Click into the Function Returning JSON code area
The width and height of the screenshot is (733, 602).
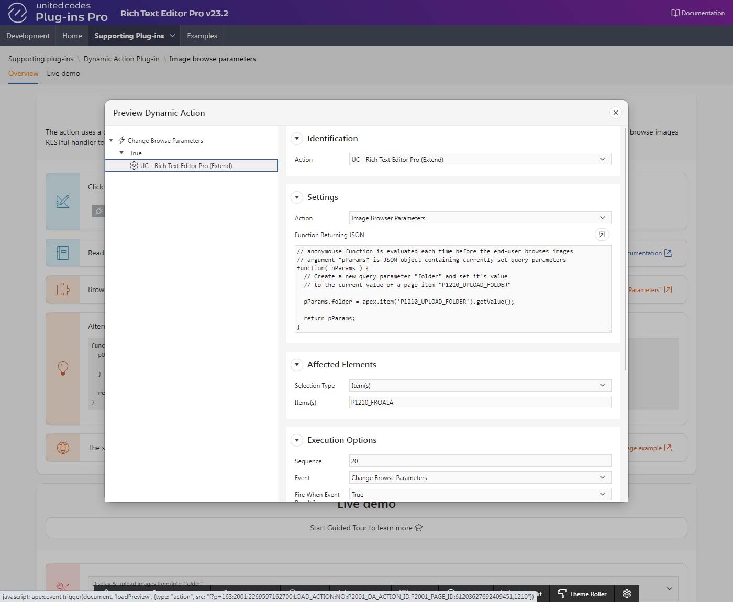(x=453, y=289)
